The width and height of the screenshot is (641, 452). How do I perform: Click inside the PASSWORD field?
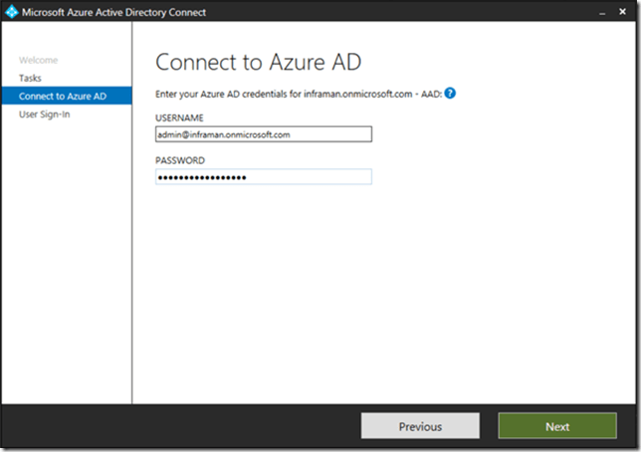click(263, 177)
